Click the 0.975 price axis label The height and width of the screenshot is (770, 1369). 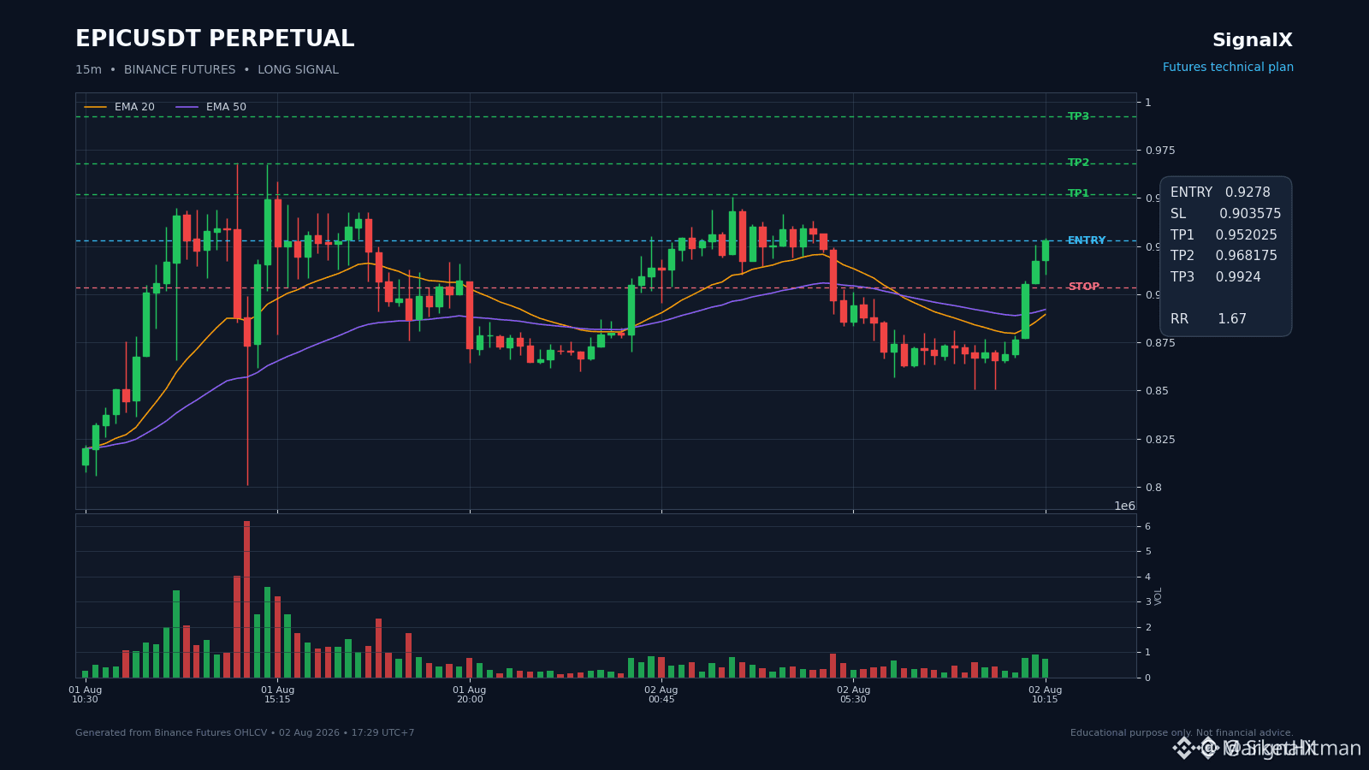click(1160, 151)
